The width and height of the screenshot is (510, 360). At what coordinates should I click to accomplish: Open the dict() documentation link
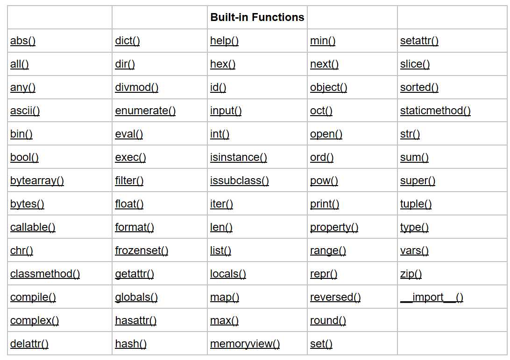(x=127, y=41)
